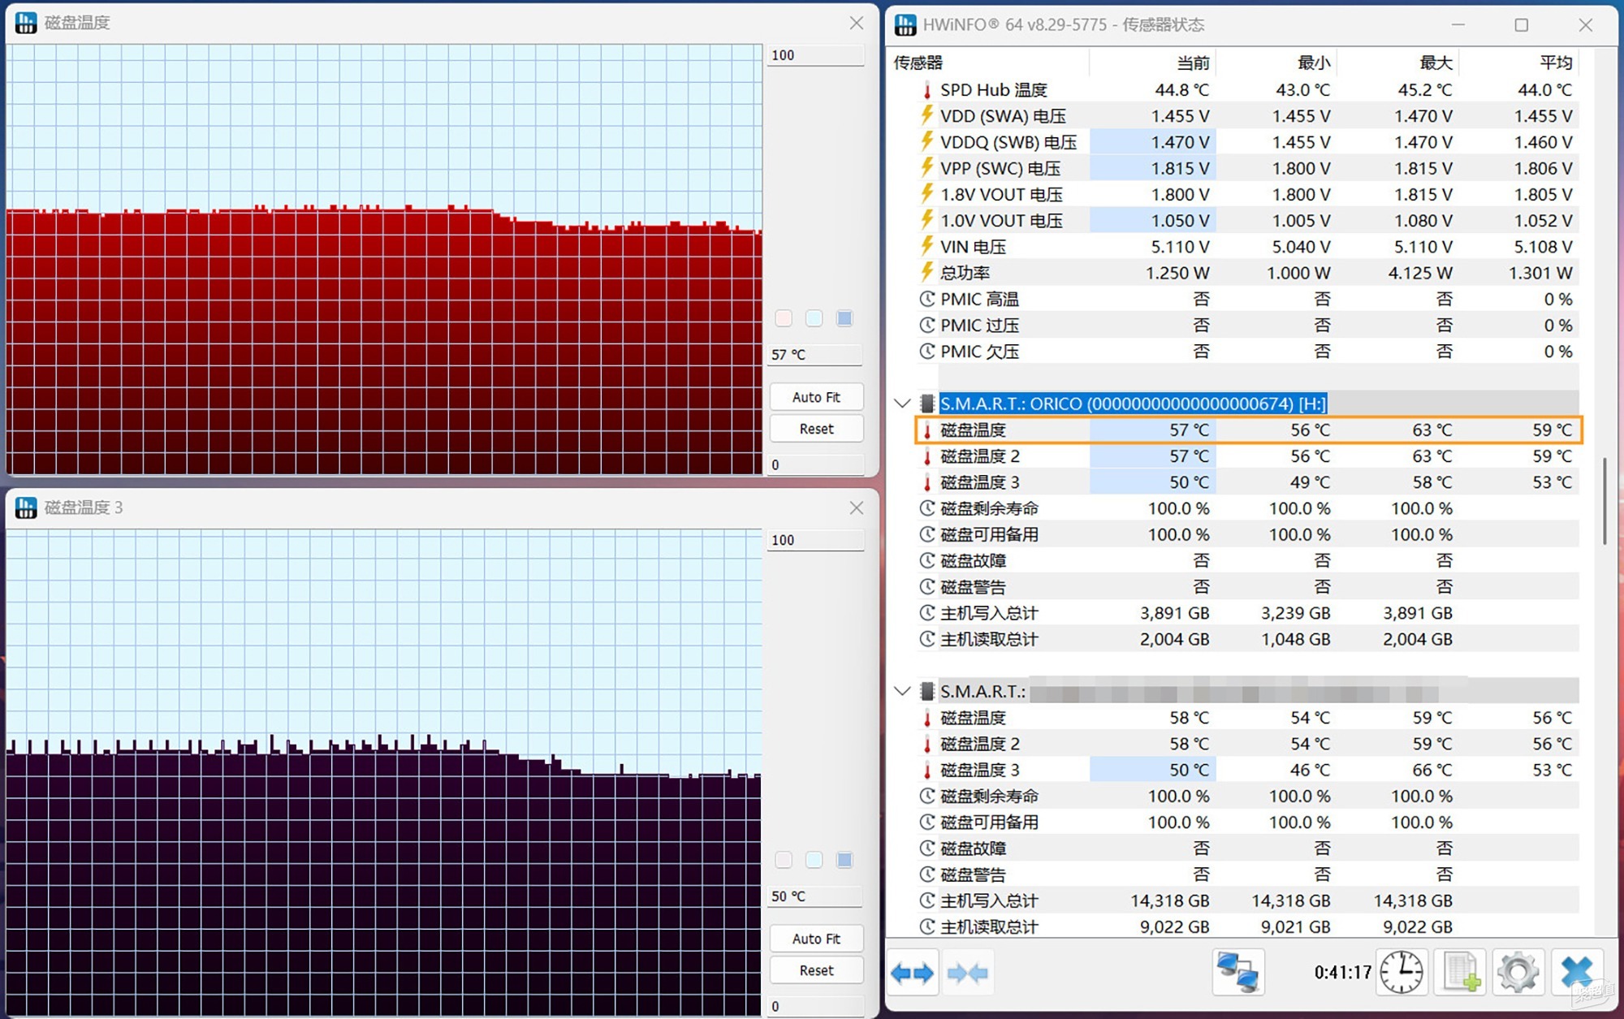Open the network remote monitoring icon
Viewport: 1624px width, 1019px height.
click(x=1237, y=972)
